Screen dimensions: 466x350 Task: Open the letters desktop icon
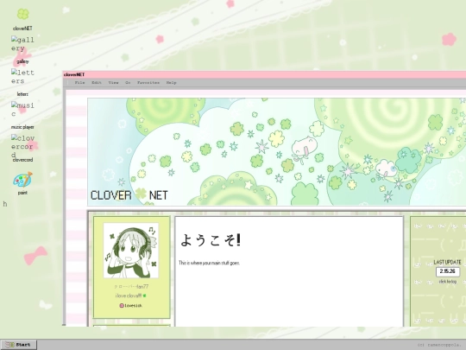tap(22, 77)
